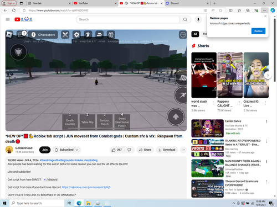Screen dimensions: 277x207
Task: Add page to favorites star icon
Action: (x=220, y=10)
